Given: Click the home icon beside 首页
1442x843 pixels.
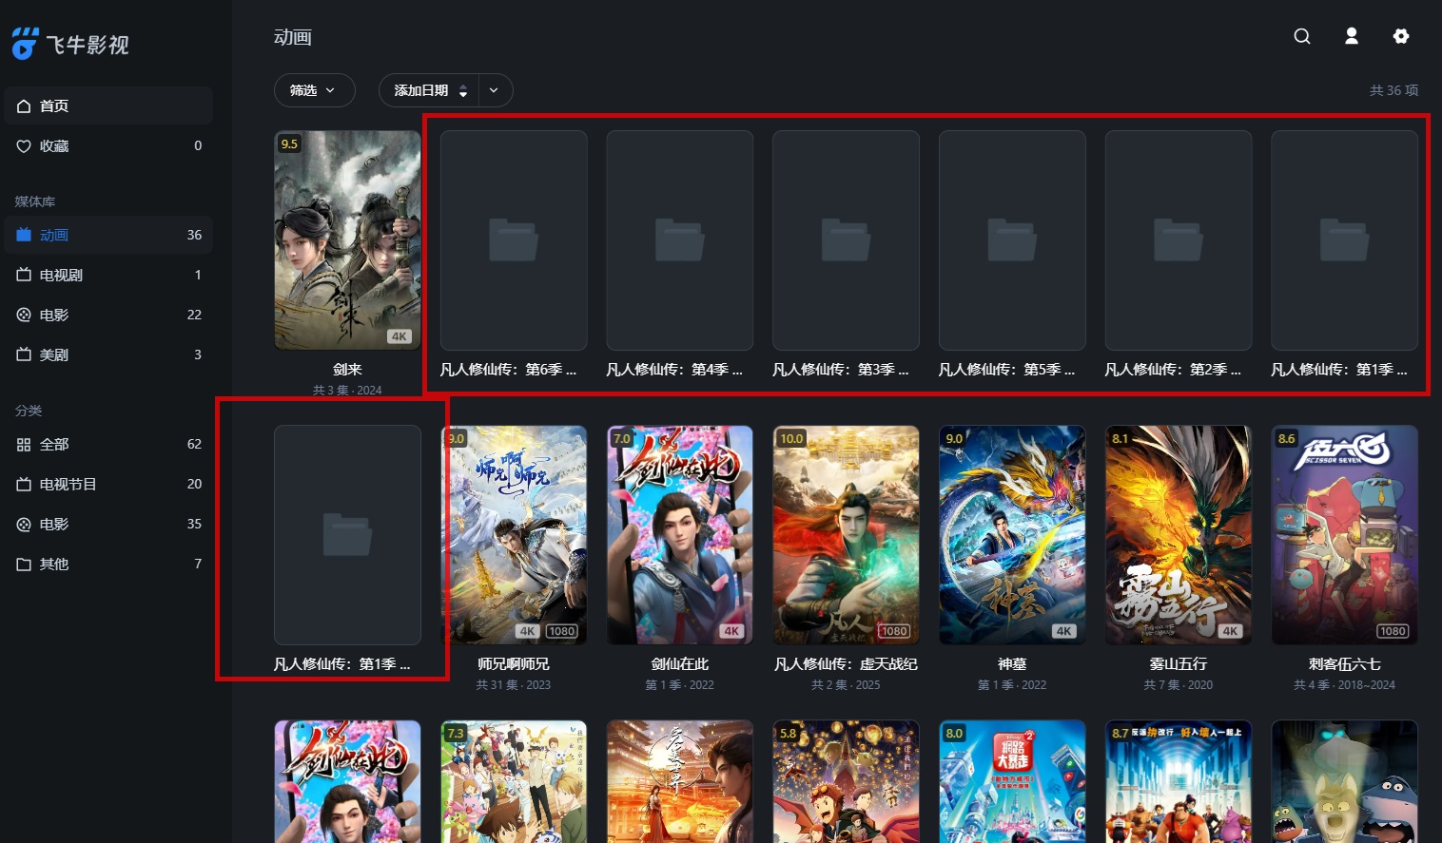Looking at the screenshot, I should point(24,105).
